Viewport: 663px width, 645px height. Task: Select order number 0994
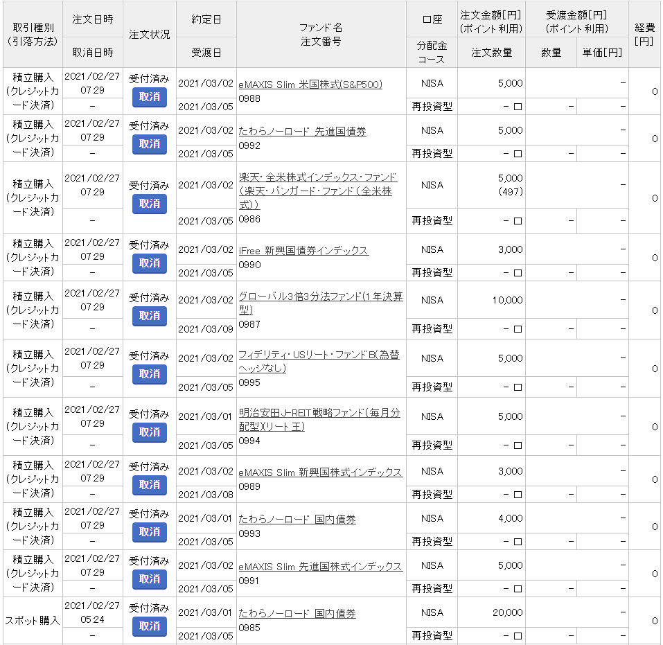[249, 441]
